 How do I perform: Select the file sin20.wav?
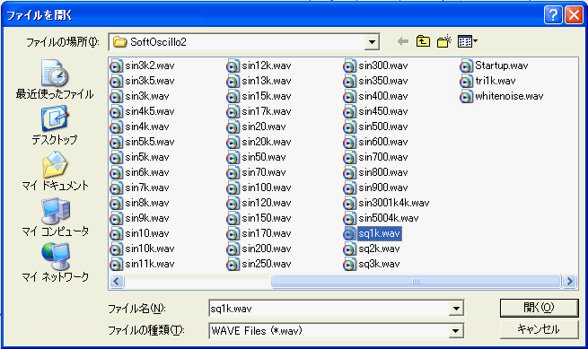[257, 127]
